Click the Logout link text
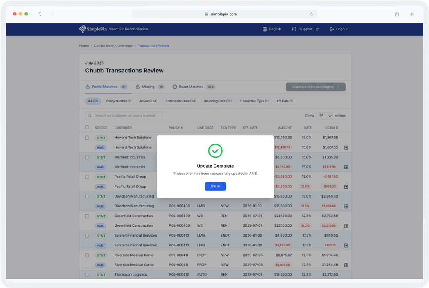Image resolution: width=429 pixels, height=288 pixels. (x=342, y=29)
